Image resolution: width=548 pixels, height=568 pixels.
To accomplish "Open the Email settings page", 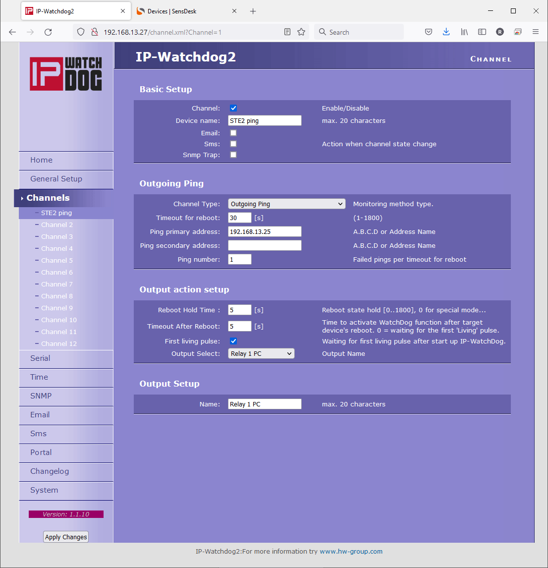I will tap(66, 415).
